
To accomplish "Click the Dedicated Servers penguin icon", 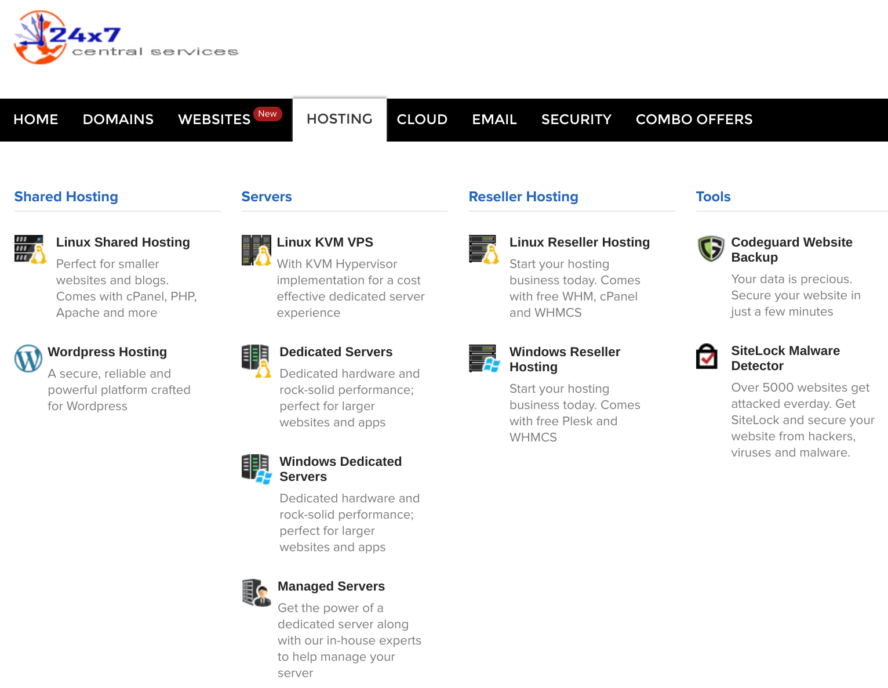I will coord(256,360).
